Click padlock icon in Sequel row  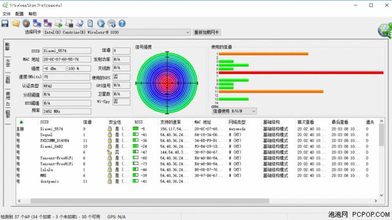click(110, 134)
